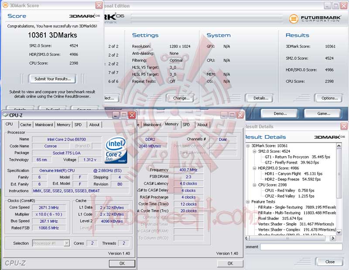Select the Pixel Shader row
349x270 pixels.
tap(280, 219)
